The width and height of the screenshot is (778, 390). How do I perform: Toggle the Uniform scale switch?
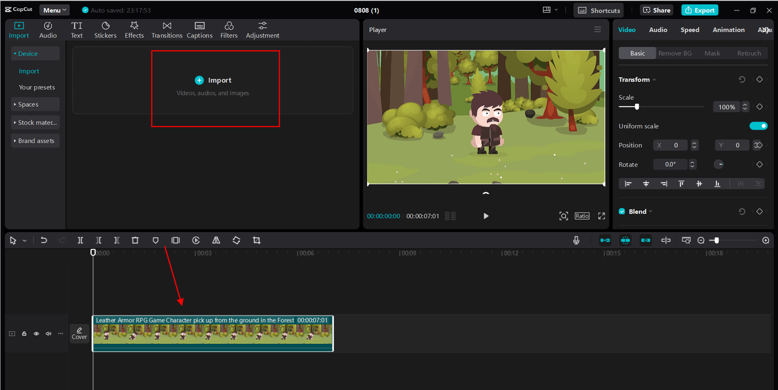(759, 126)
